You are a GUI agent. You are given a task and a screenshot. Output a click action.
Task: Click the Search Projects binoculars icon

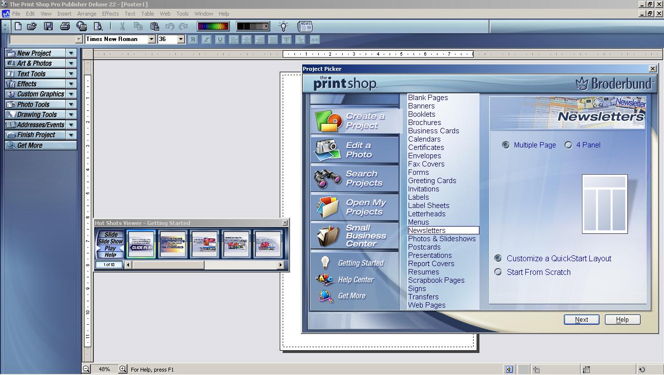point(325,178)
